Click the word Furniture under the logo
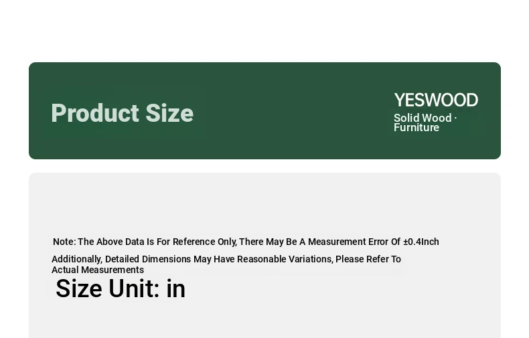This screenshot has width=529, height=338. [x=417, y=128]
